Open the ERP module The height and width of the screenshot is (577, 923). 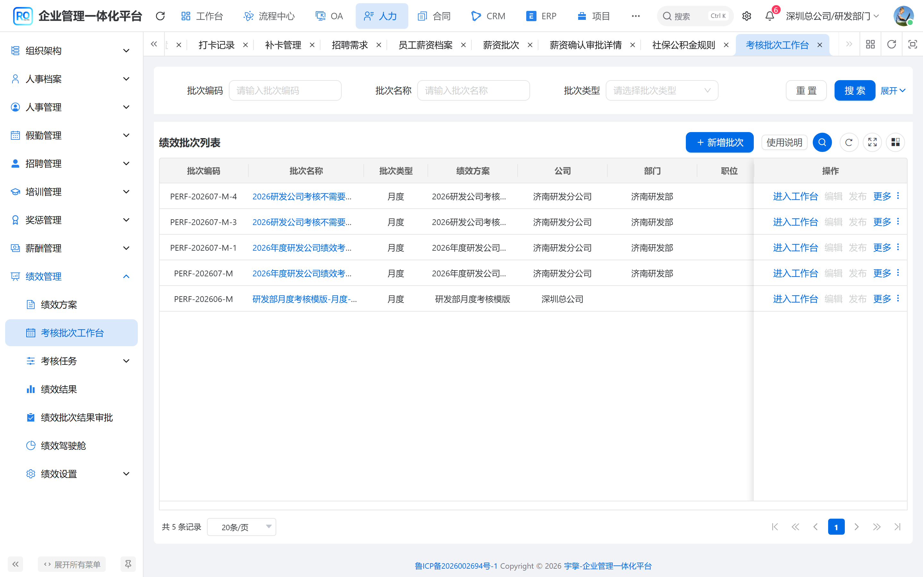tap(541, 16)
